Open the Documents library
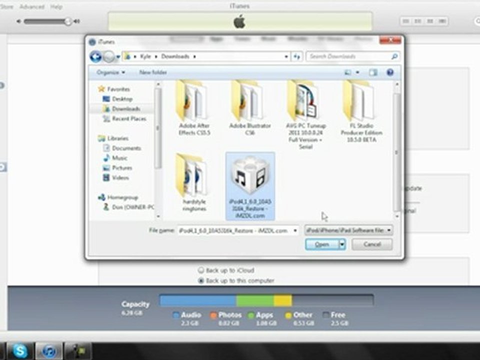This screenshot has width=480, height=360. tap(122, 148)
